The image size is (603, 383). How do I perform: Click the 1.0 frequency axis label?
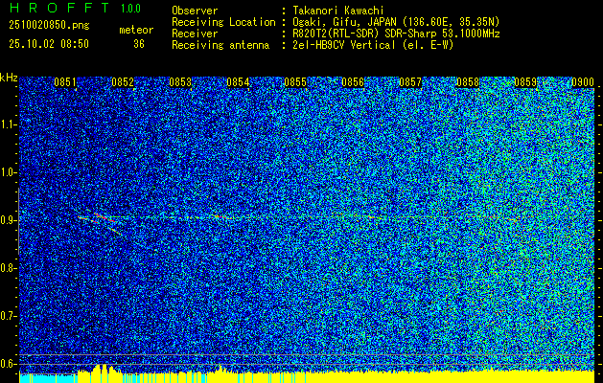pos(7,172)
